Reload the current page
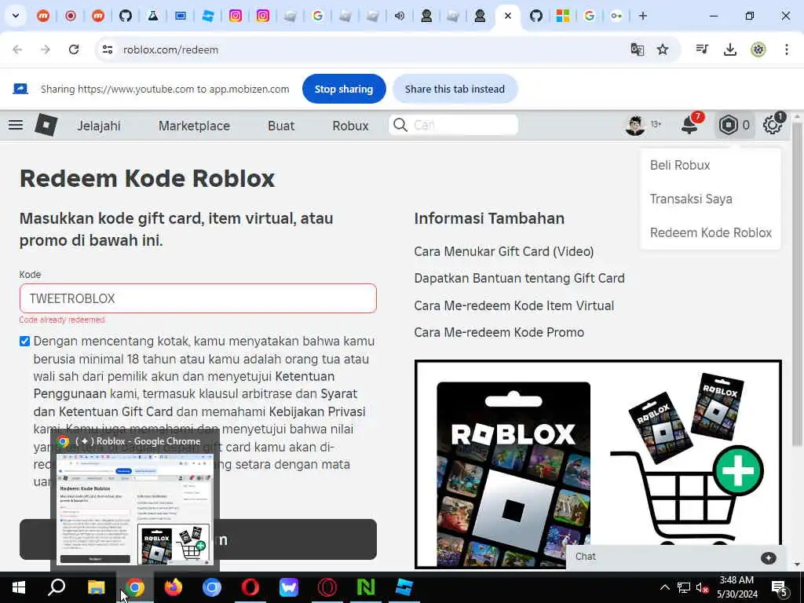Viewport: 804px width, 603px height. point(74,49)
